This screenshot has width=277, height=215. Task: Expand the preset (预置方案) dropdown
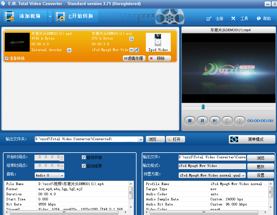[x=243, y=175]
